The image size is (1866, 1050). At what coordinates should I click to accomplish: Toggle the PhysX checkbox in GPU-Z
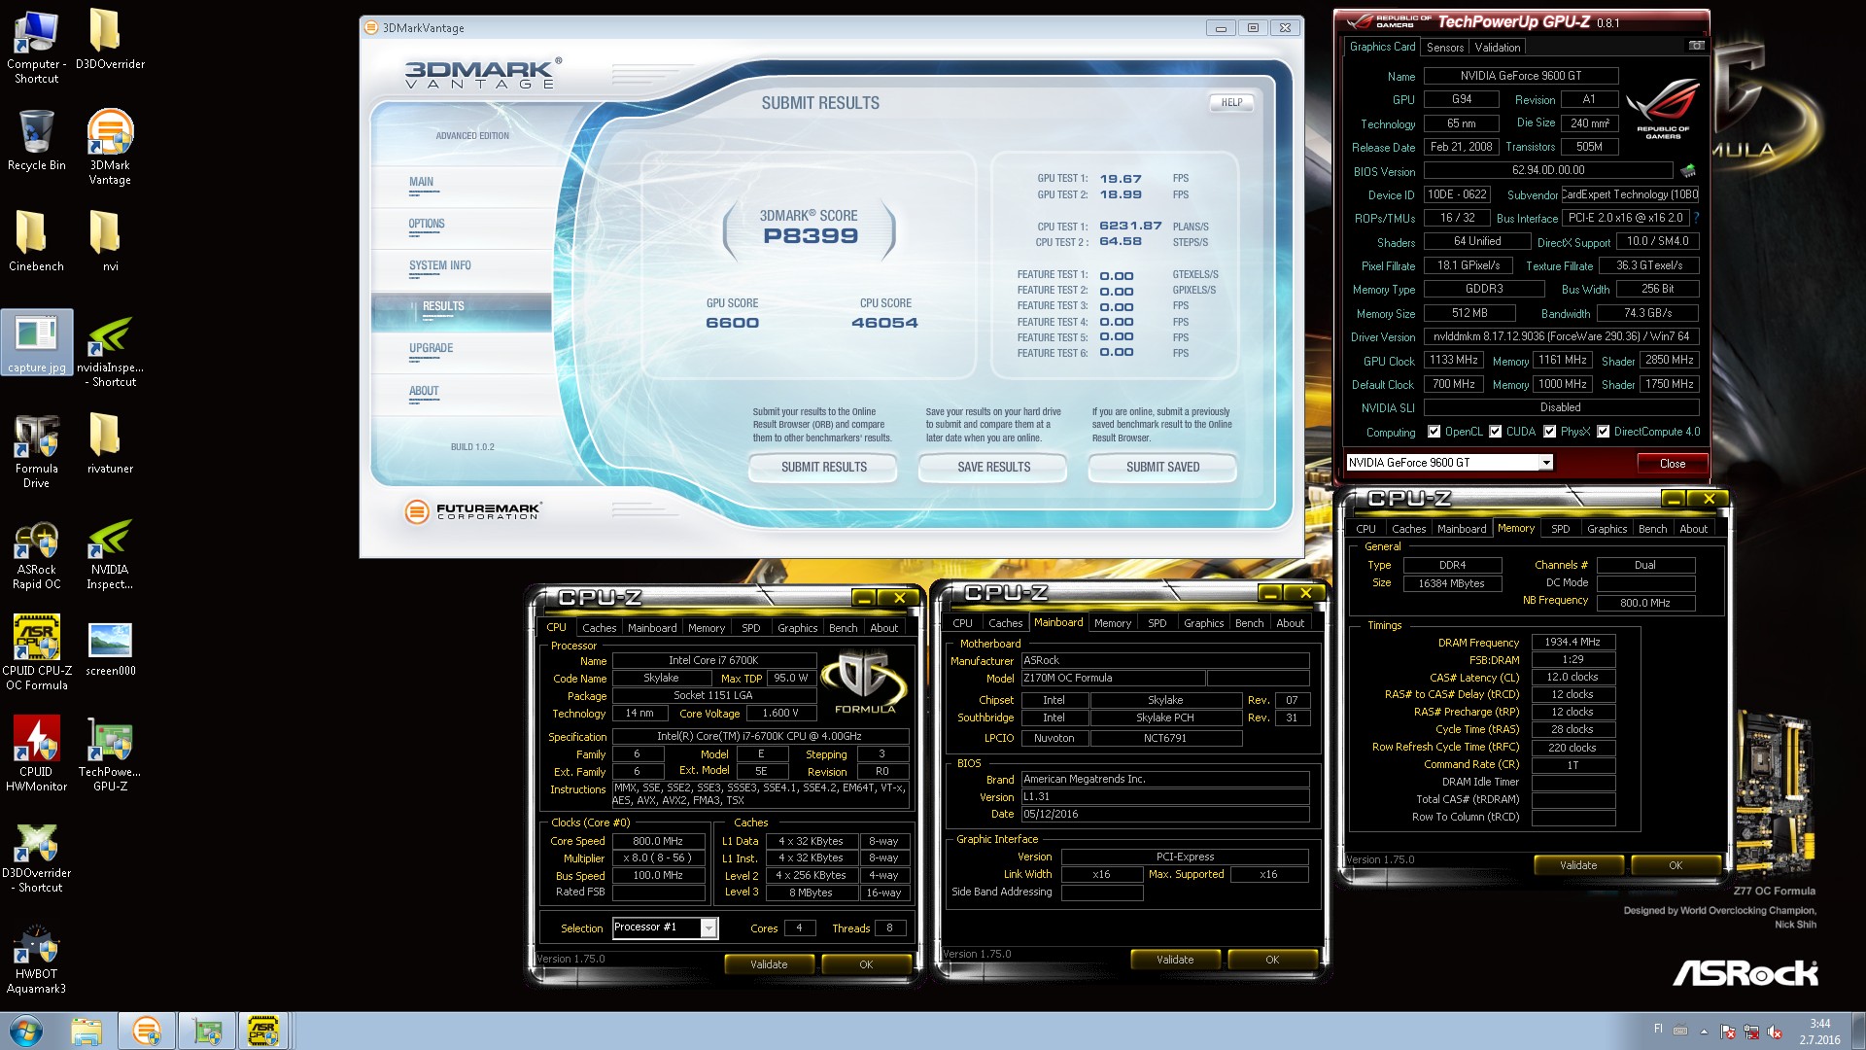click(x=1550, y=432)
